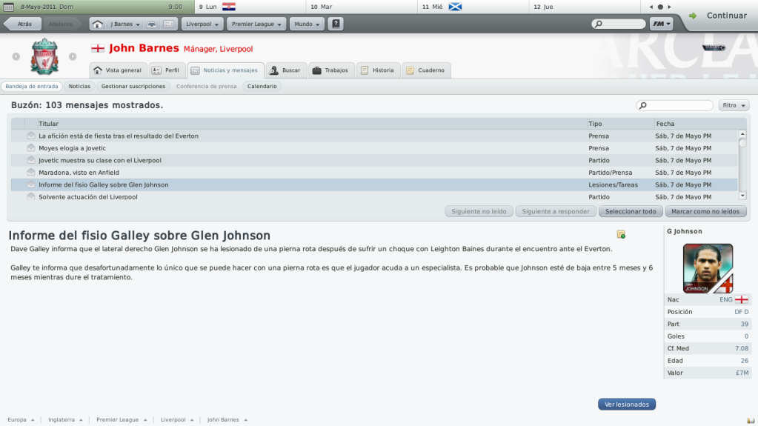Show the next club after the Liverpool crest
This screenshot has height=426, width=758.
[73, 56]
